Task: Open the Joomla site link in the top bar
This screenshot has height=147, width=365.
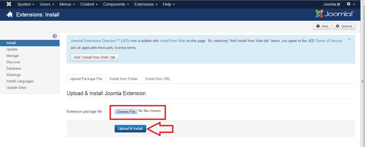Action: pos(331,4)
